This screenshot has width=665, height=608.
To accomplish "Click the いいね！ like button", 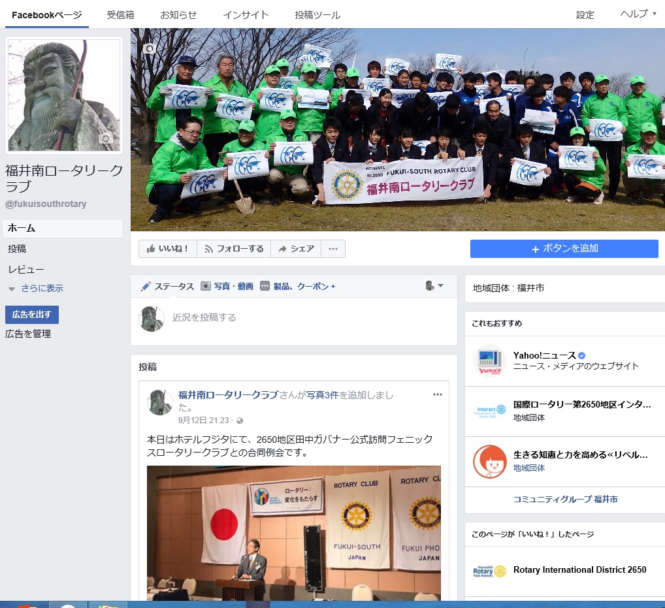I will 168,249.
